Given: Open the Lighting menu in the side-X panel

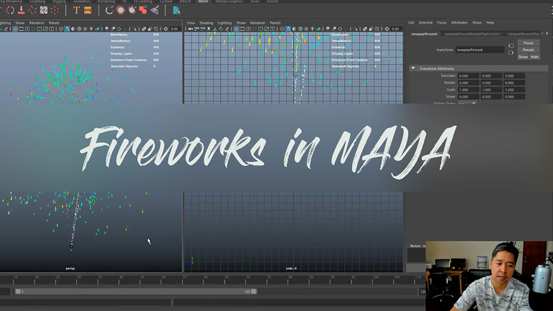Looking at the screenshot, I should point(225,22).
